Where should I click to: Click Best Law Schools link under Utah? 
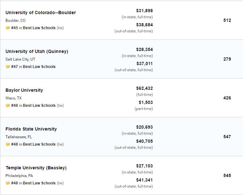tap(39, 67)
